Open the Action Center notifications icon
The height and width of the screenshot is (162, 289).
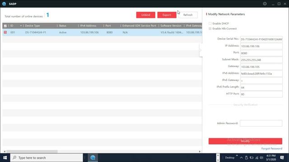pyautogui.click(x=282, y=157)
